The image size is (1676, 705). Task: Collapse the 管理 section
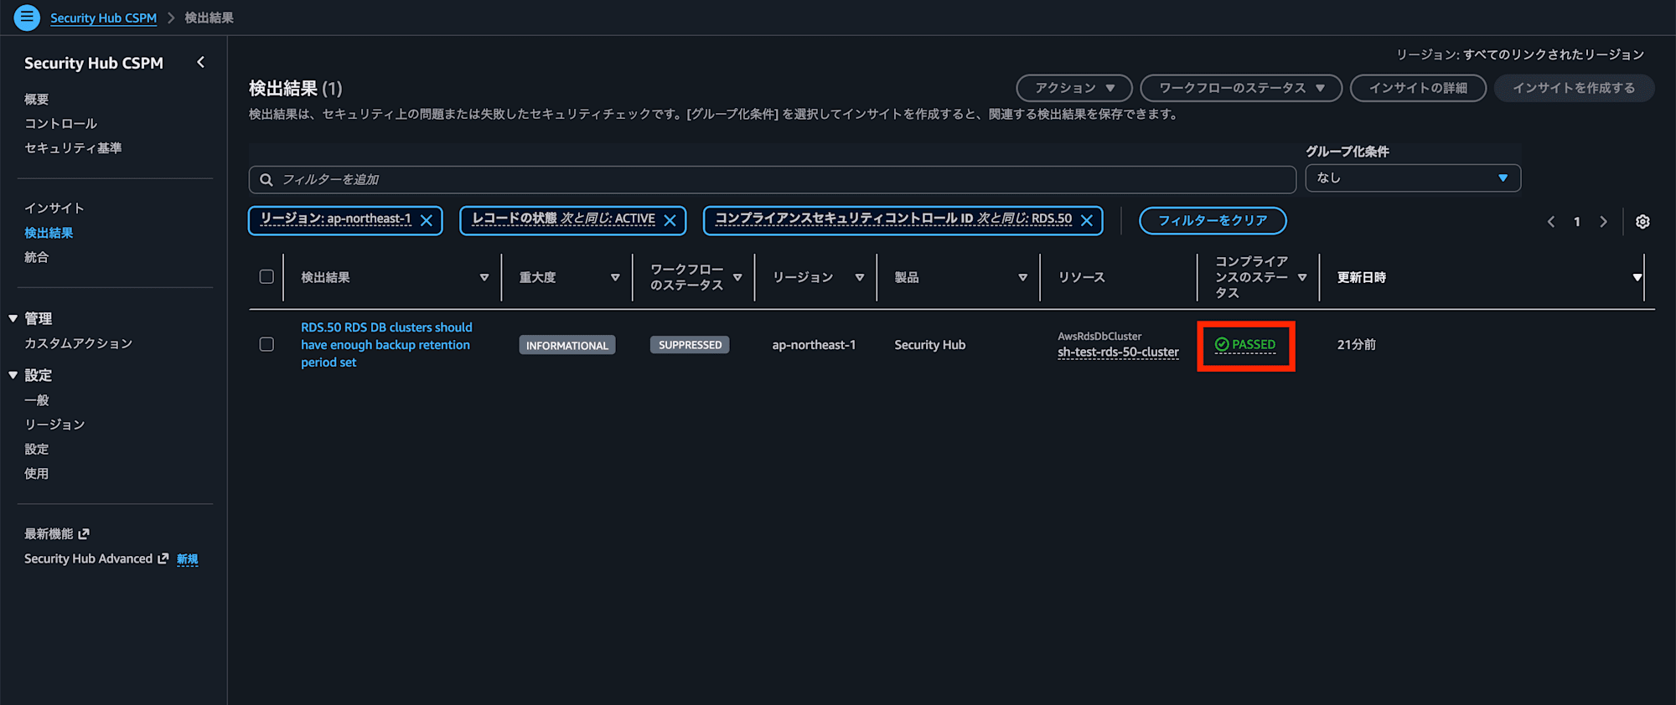coord(13,318)
